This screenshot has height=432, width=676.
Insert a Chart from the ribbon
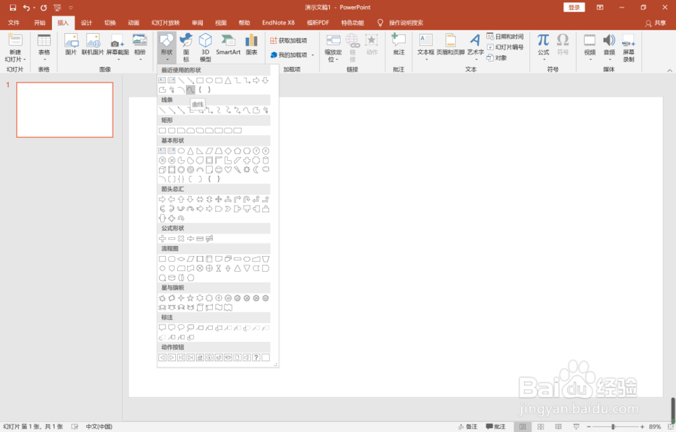tap(251, 45)
